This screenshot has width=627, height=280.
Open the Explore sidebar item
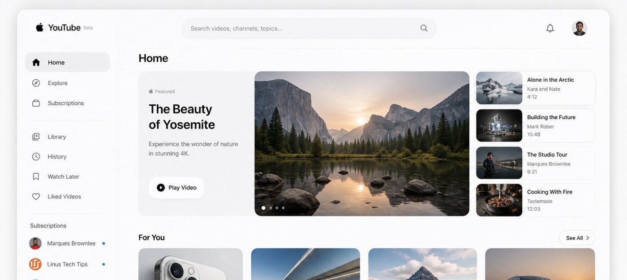[x=67, y=83]
